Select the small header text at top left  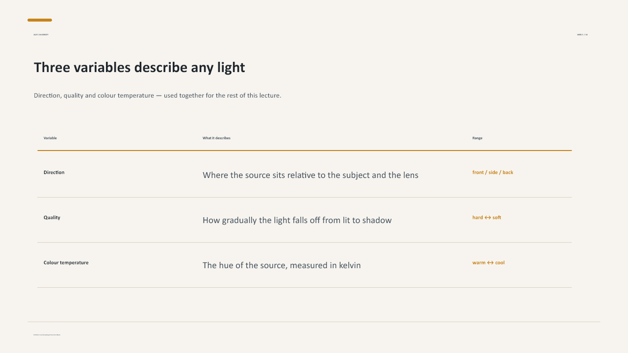click(x=41, y=35)
